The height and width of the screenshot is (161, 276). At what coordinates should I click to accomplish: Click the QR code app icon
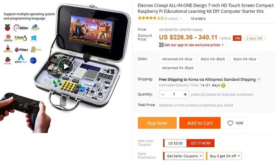click(x=161, y=45)
